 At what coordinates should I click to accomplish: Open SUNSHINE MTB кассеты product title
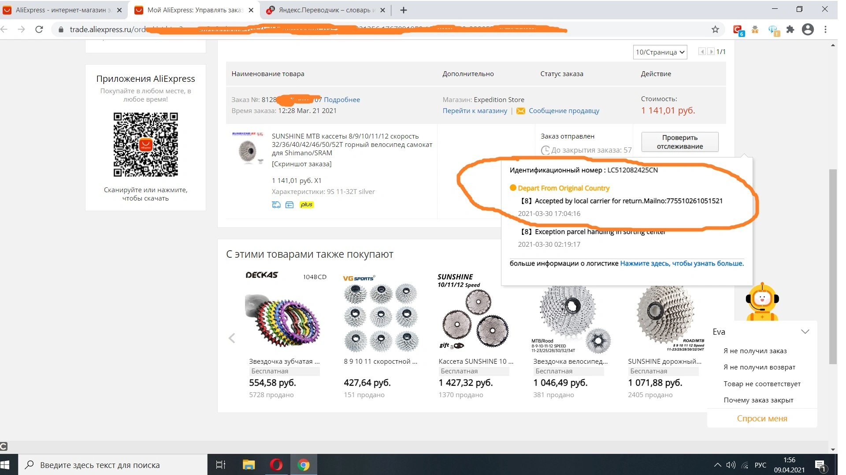point(352,145)
